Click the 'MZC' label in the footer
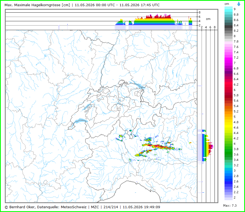245x212 pixels. (95, 207)
